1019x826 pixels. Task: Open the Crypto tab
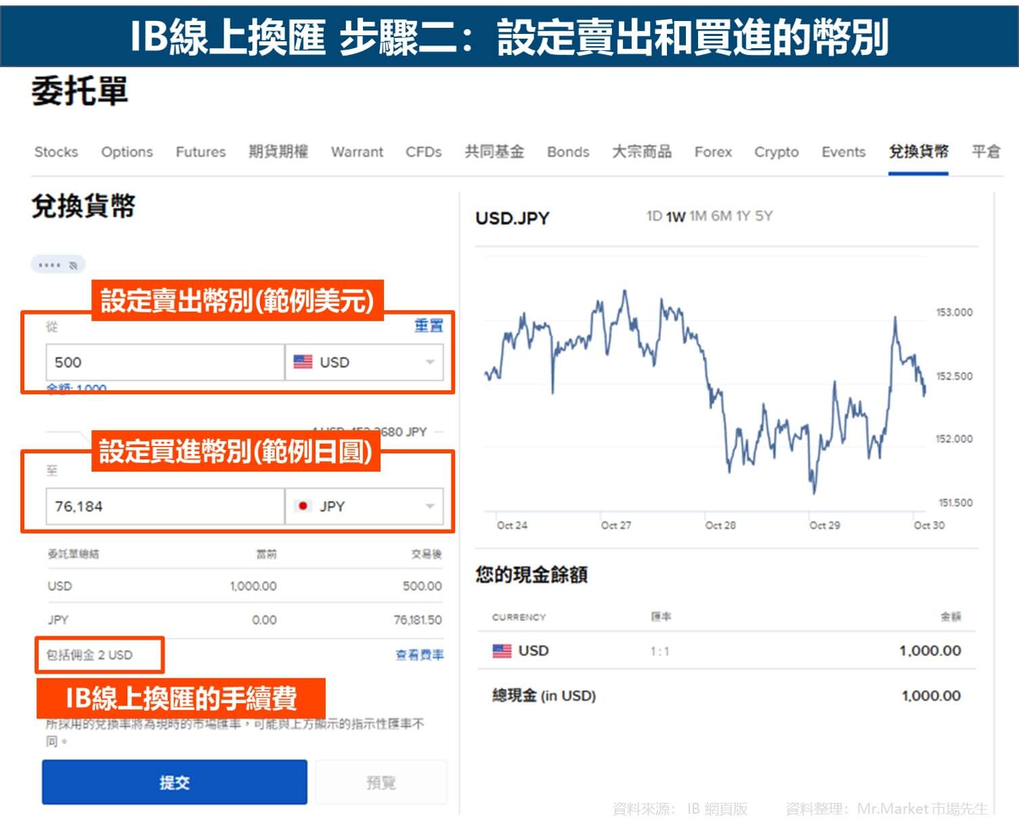(776, 152)
